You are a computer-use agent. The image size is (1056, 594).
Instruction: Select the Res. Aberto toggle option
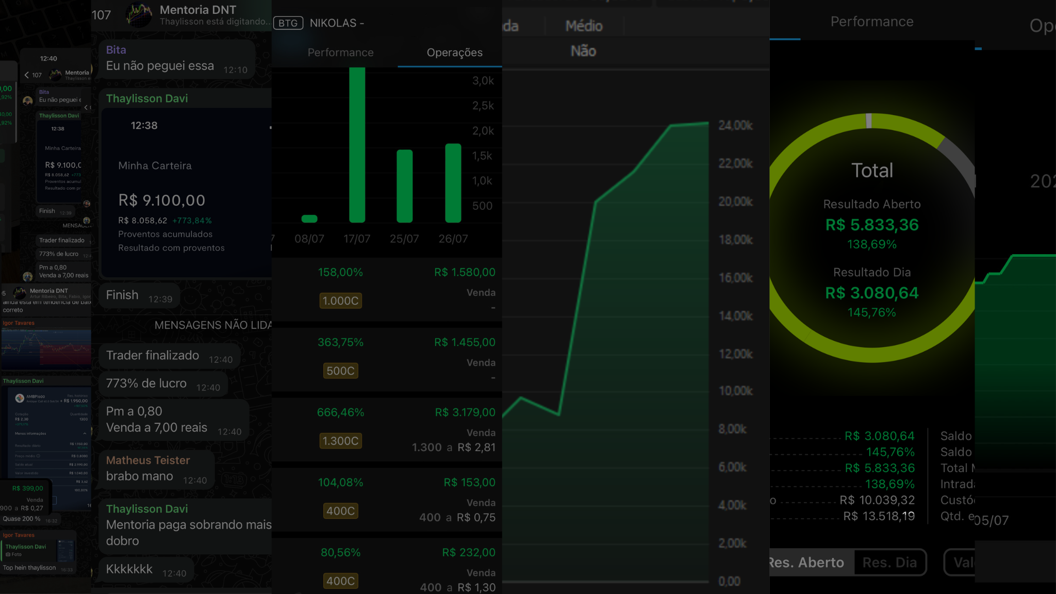point(806,563)
